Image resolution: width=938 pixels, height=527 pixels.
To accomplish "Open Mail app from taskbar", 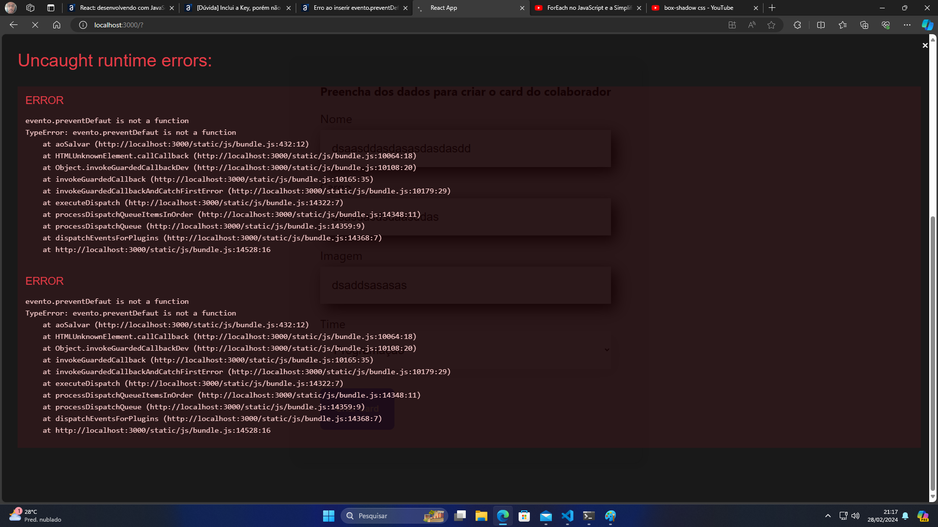I will (x=546, y=516).
